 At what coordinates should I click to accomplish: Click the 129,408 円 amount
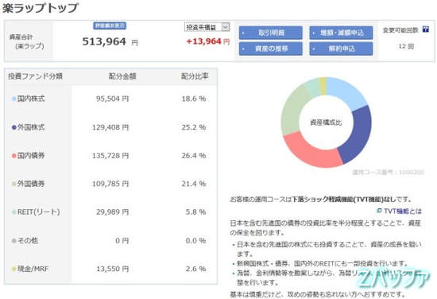[110, 127]
